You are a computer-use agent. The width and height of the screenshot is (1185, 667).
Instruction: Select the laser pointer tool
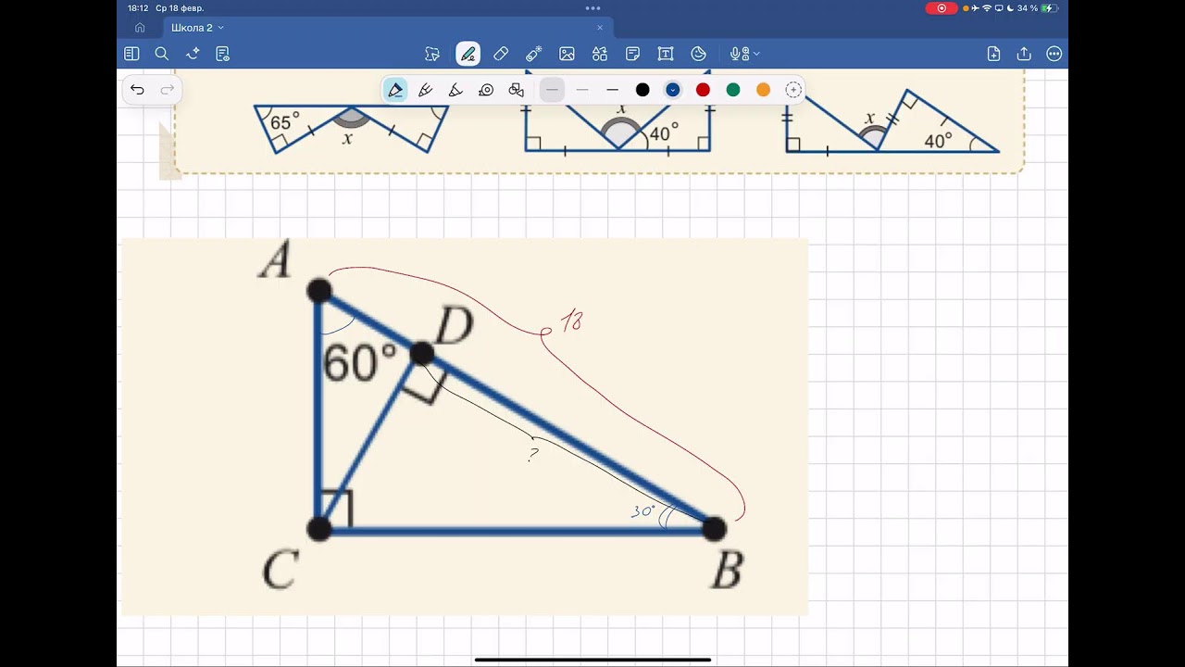534,54
